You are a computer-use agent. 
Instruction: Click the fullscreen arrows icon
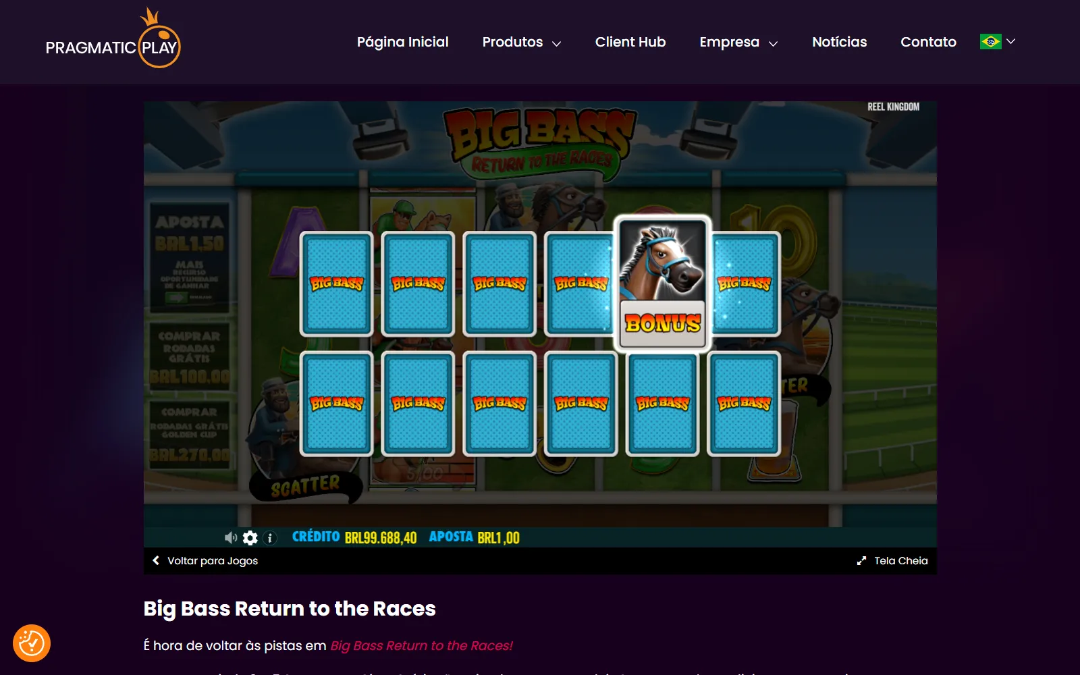point(861,561)
